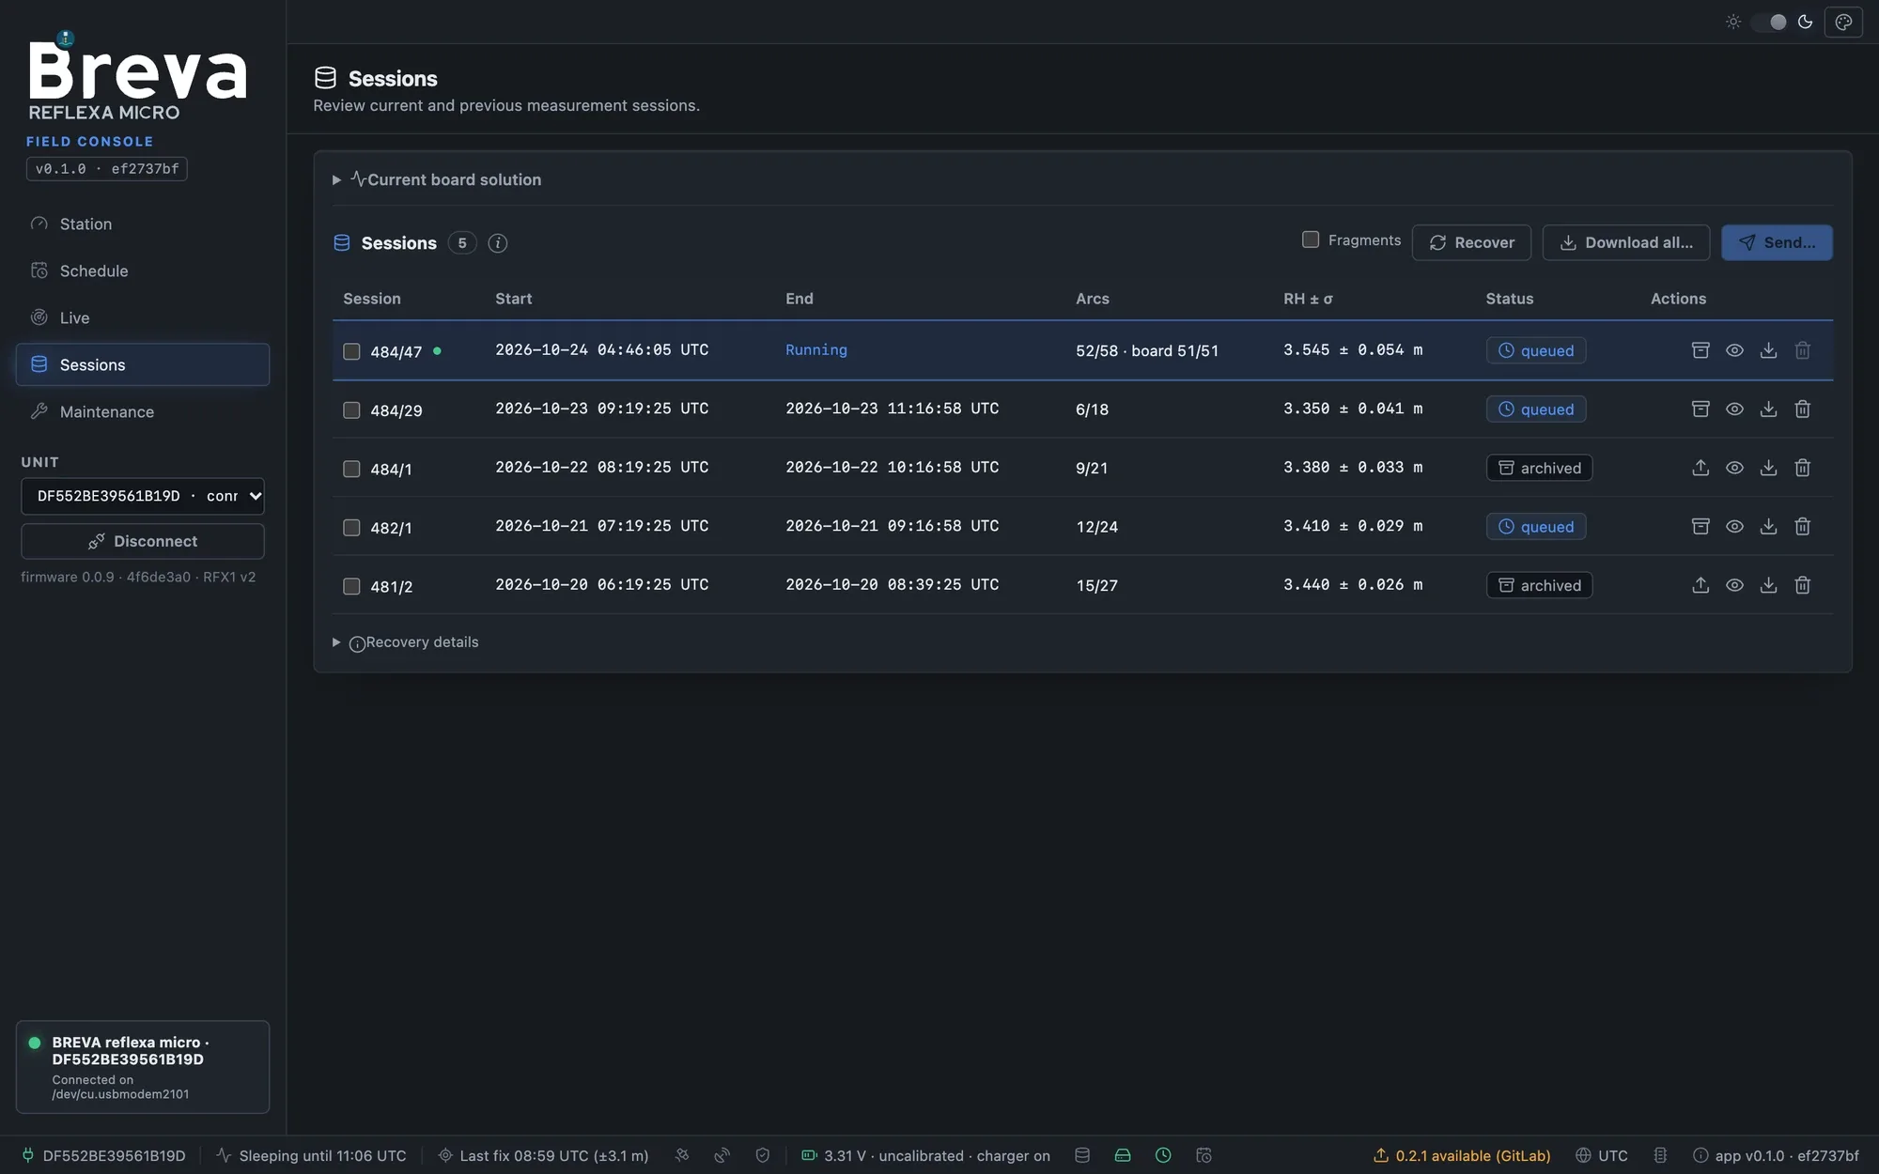Archive session 482/1 using its archive icon
This screenshot has height=1174, width=1879.
(x=1700, y=527)
